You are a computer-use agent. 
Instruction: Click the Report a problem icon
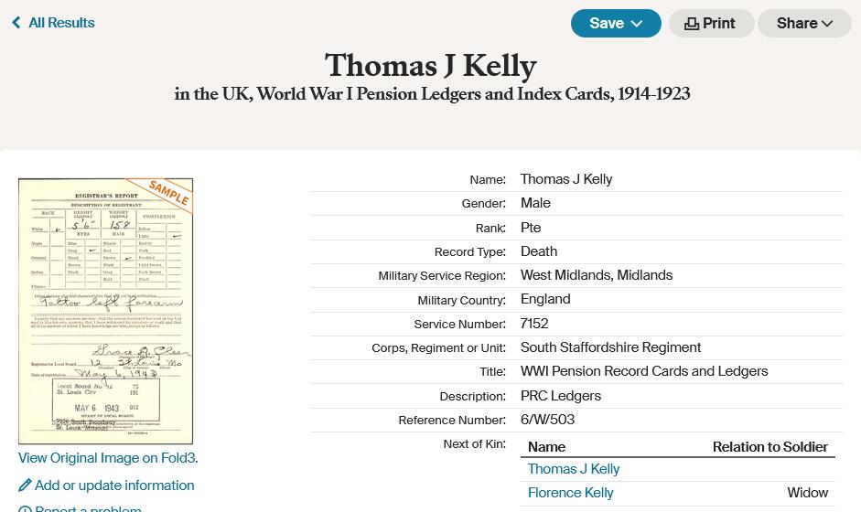coord(25,508)
